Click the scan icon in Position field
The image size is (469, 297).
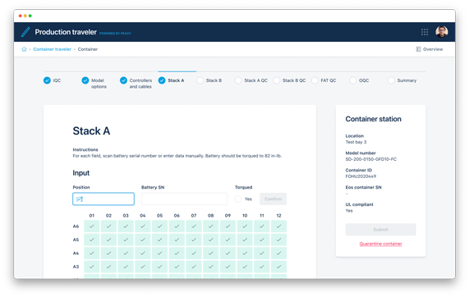tap(80, 199)
